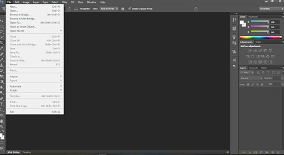Toggle type layers filter in Layers panel
This screenshot has height=155, width=284.
pos(268,72)
